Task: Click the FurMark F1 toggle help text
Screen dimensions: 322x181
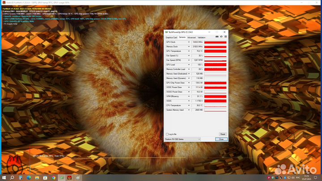Action: [x=10, y=24]
